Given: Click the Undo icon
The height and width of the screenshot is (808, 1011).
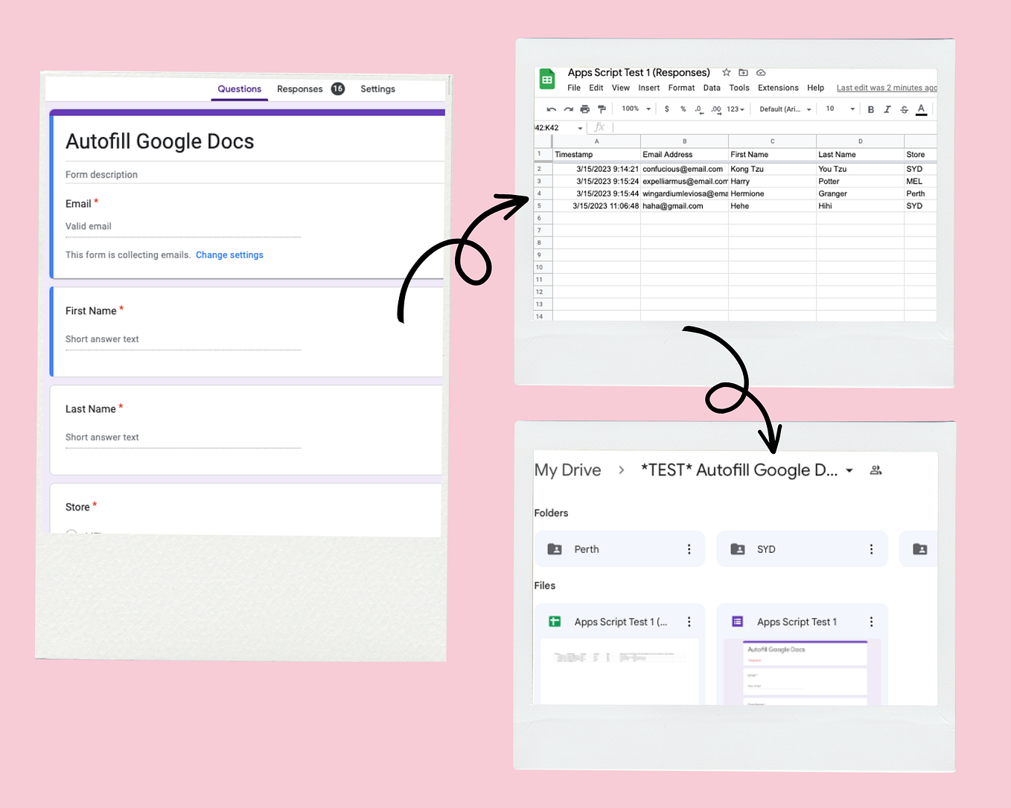Looking at the screenshot, I should coord(552,109).
